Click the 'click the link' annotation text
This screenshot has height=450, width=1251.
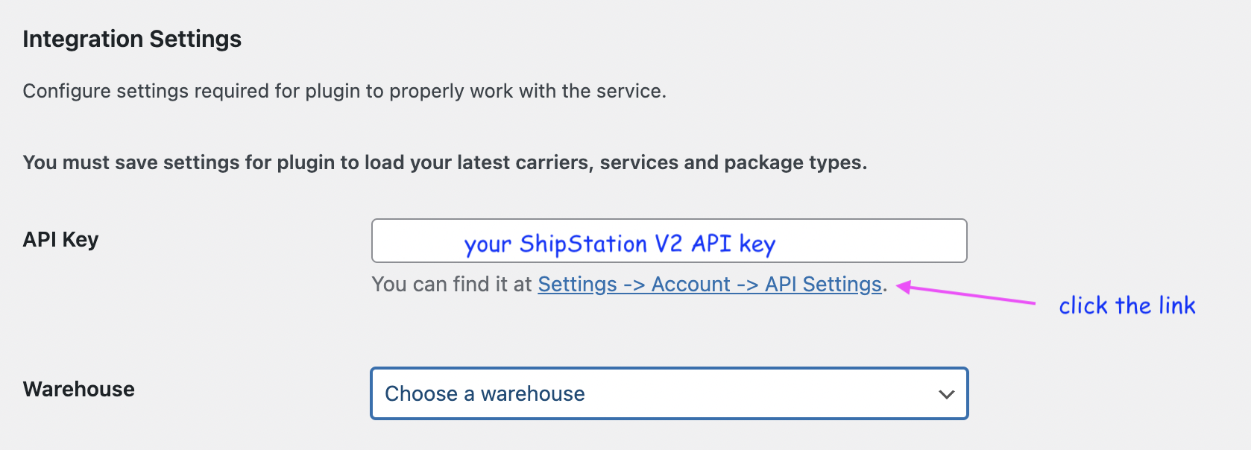(1128, 305)
